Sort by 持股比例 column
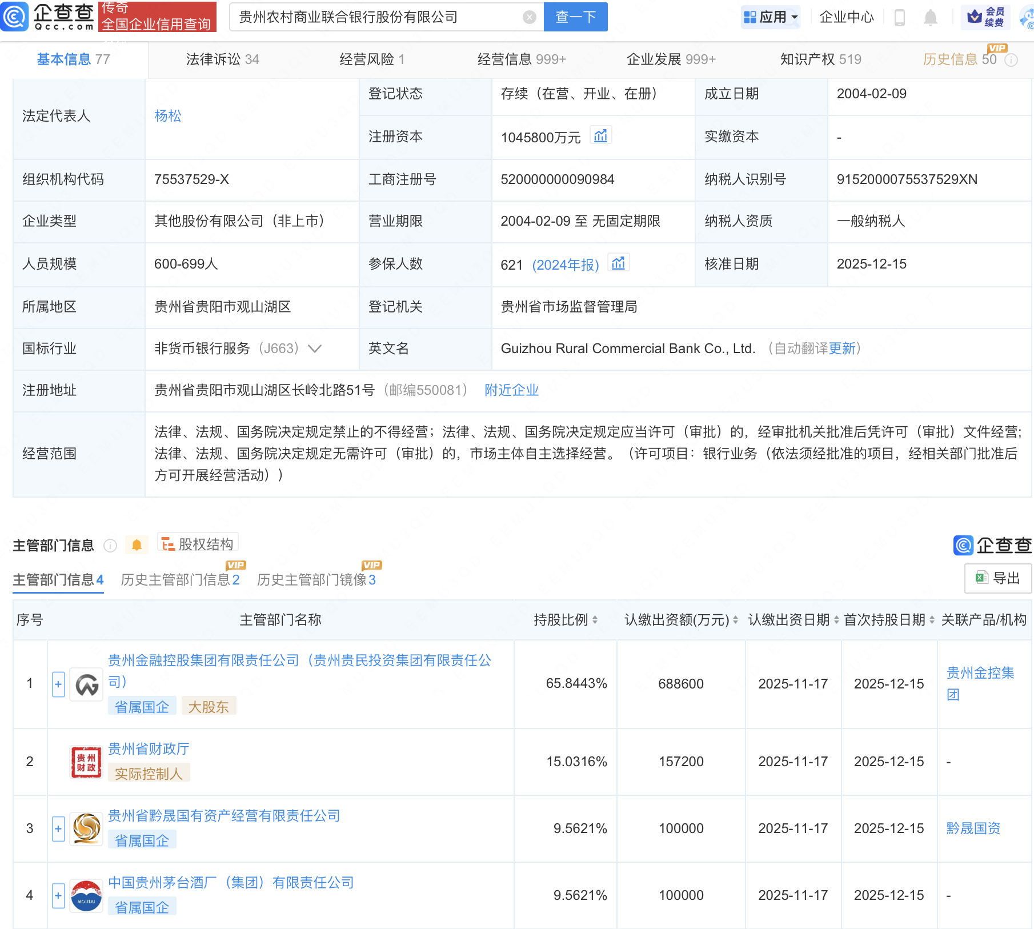Image resolution: width=1034 pixels, height=929 pixels. 566,620
